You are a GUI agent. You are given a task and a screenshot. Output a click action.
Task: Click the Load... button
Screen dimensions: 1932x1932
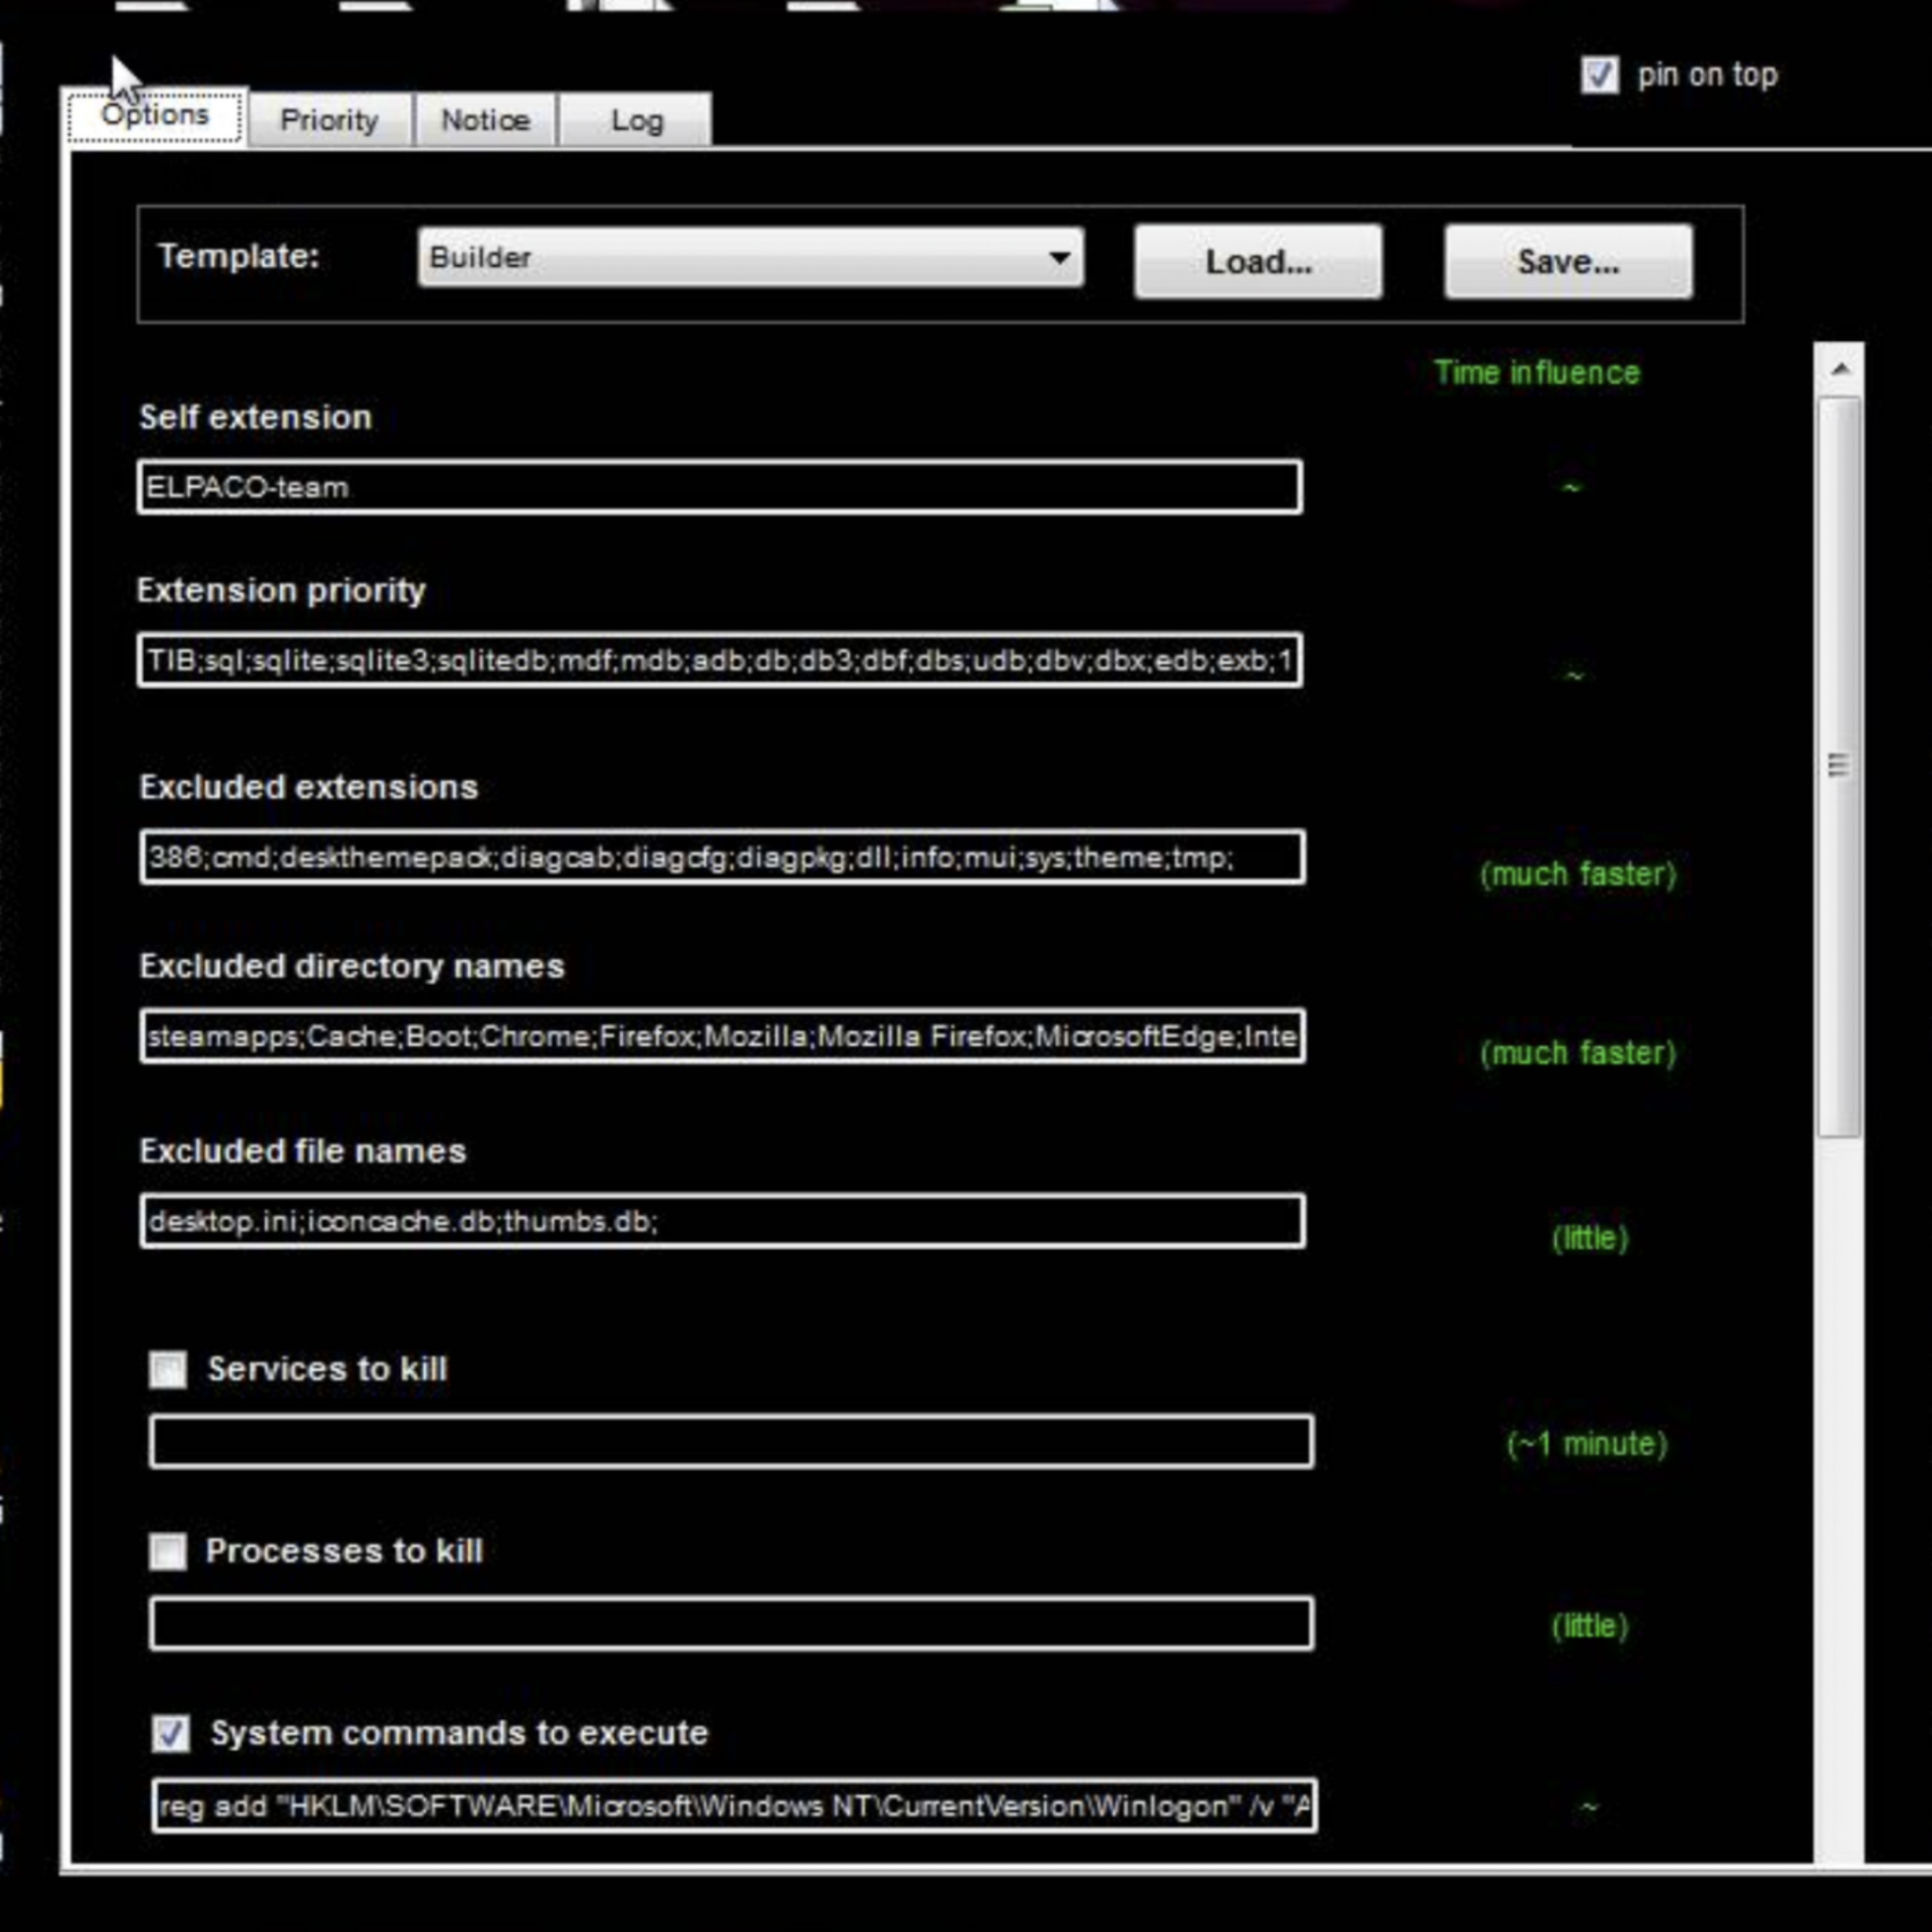click(x=1258, y=262)
